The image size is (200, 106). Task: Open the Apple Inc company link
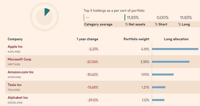[15, 47]
